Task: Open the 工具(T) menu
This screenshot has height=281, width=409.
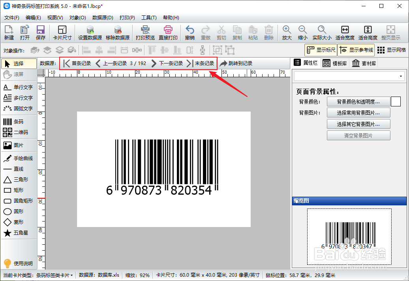Action: [x=149, y=18]
